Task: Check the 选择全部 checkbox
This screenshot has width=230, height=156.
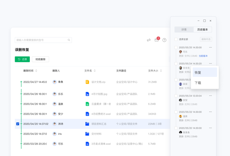Action: coord(176,39)
